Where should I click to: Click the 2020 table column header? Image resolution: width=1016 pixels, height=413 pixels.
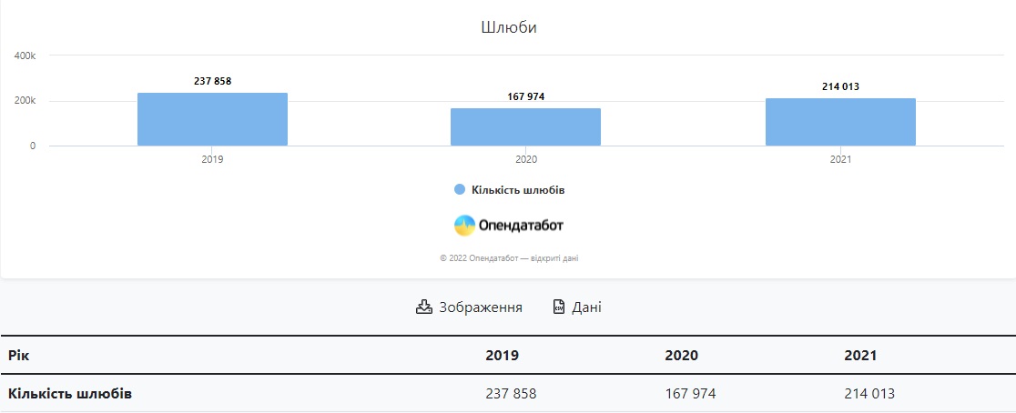click(x=682, y=356)
